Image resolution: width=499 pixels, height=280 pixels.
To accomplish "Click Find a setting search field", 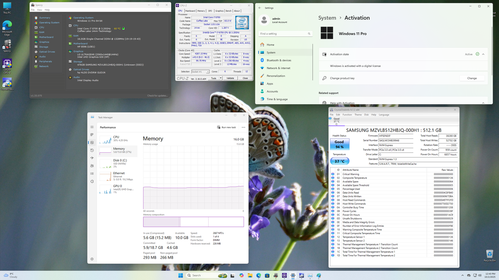I will pos(285,34).
